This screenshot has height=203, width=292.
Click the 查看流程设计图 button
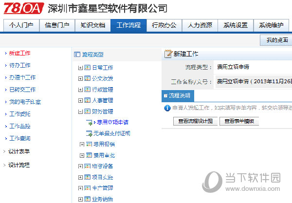tap(195, 121)
